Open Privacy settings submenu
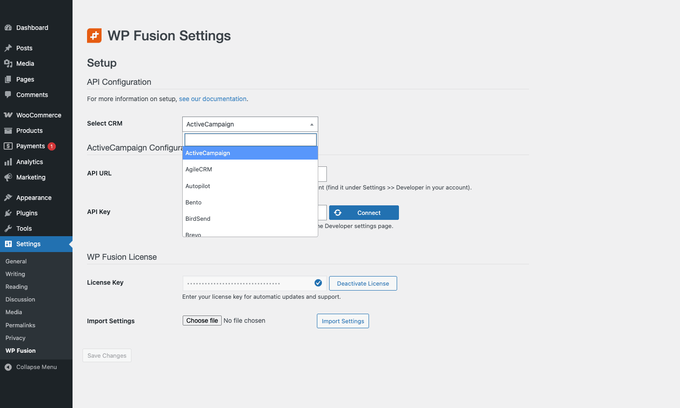 click(x=15, y=338)
